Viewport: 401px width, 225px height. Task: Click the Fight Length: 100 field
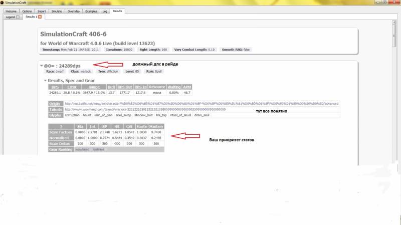click(x=153, y=50)
